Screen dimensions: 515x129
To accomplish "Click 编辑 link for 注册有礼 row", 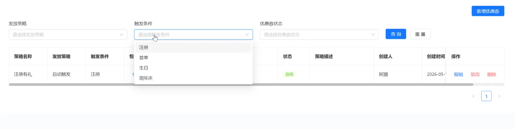I will point(458,74).
